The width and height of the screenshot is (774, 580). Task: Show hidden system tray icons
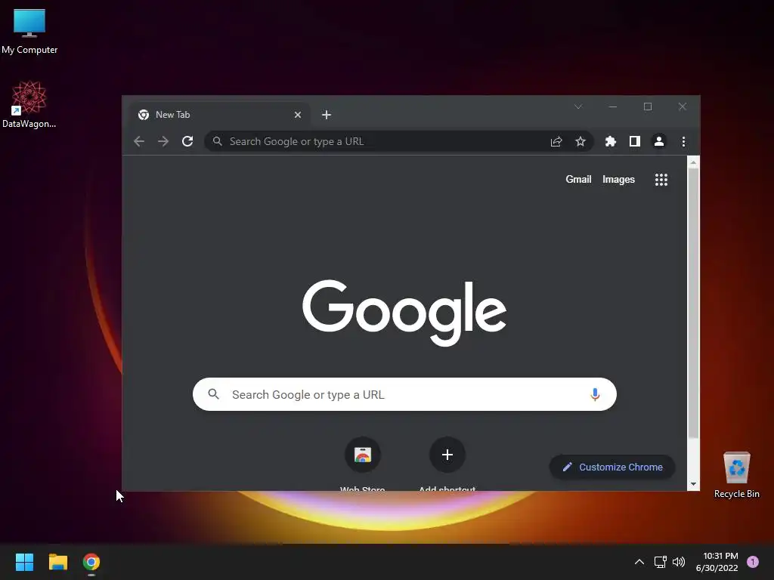pyautogui.click(x=639, y=562)
